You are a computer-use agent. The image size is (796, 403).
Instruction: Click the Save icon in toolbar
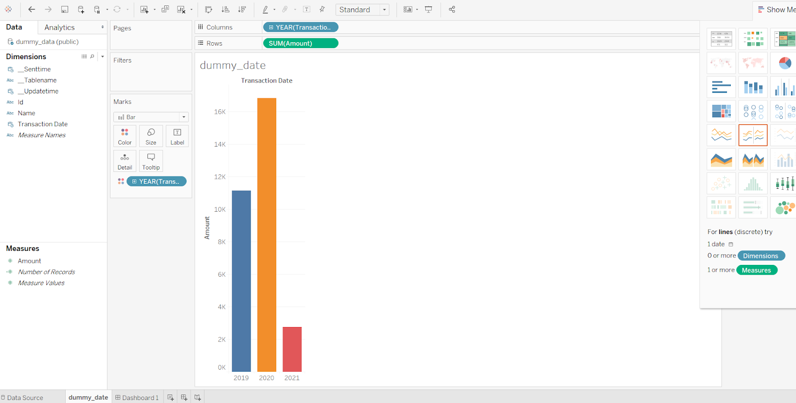click(65, 9)
